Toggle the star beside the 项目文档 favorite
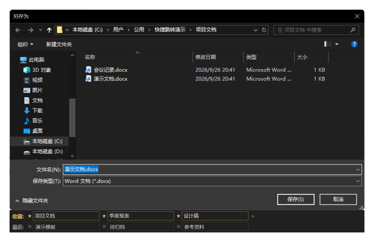This screenshot has width=374, height=242. tap(30, 216)
